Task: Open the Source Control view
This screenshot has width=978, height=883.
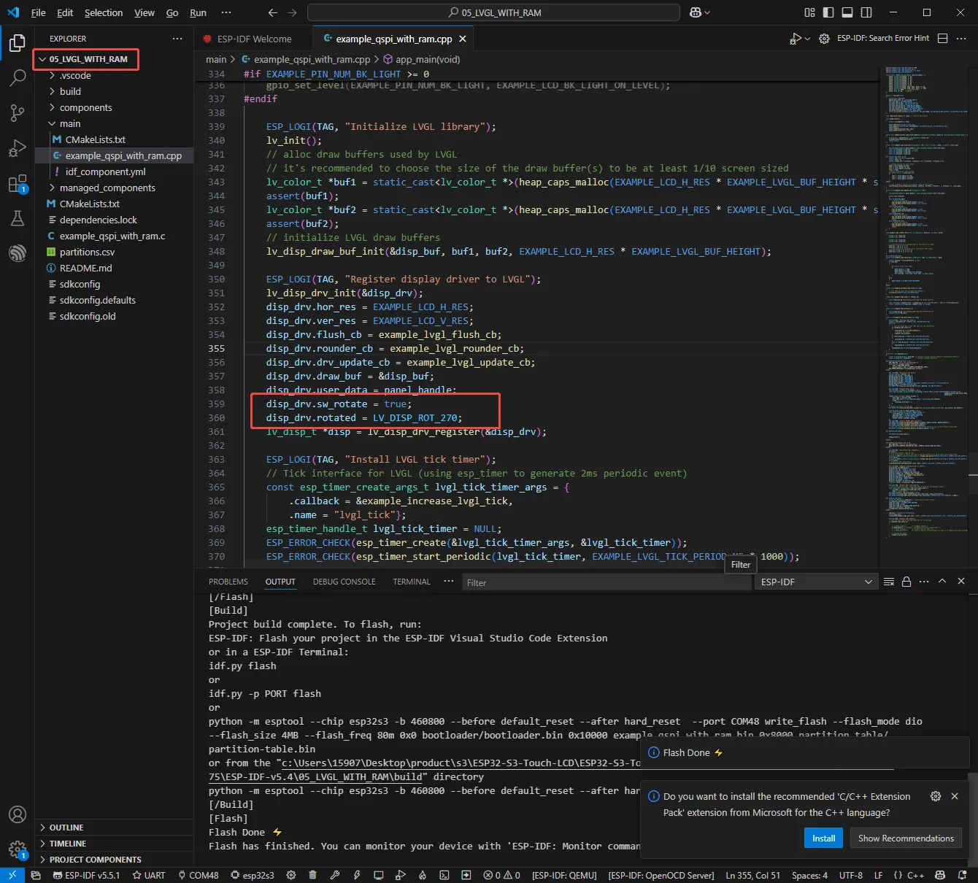Action: [18, 112]
